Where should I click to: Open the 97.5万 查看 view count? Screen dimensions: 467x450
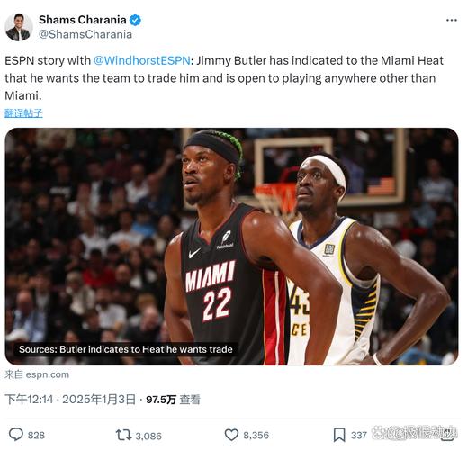(173, 400)
